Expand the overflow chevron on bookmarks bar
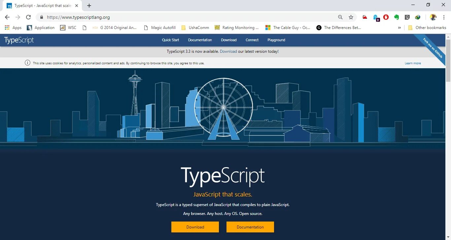This screenshot has width=451, height=240. 399,28
